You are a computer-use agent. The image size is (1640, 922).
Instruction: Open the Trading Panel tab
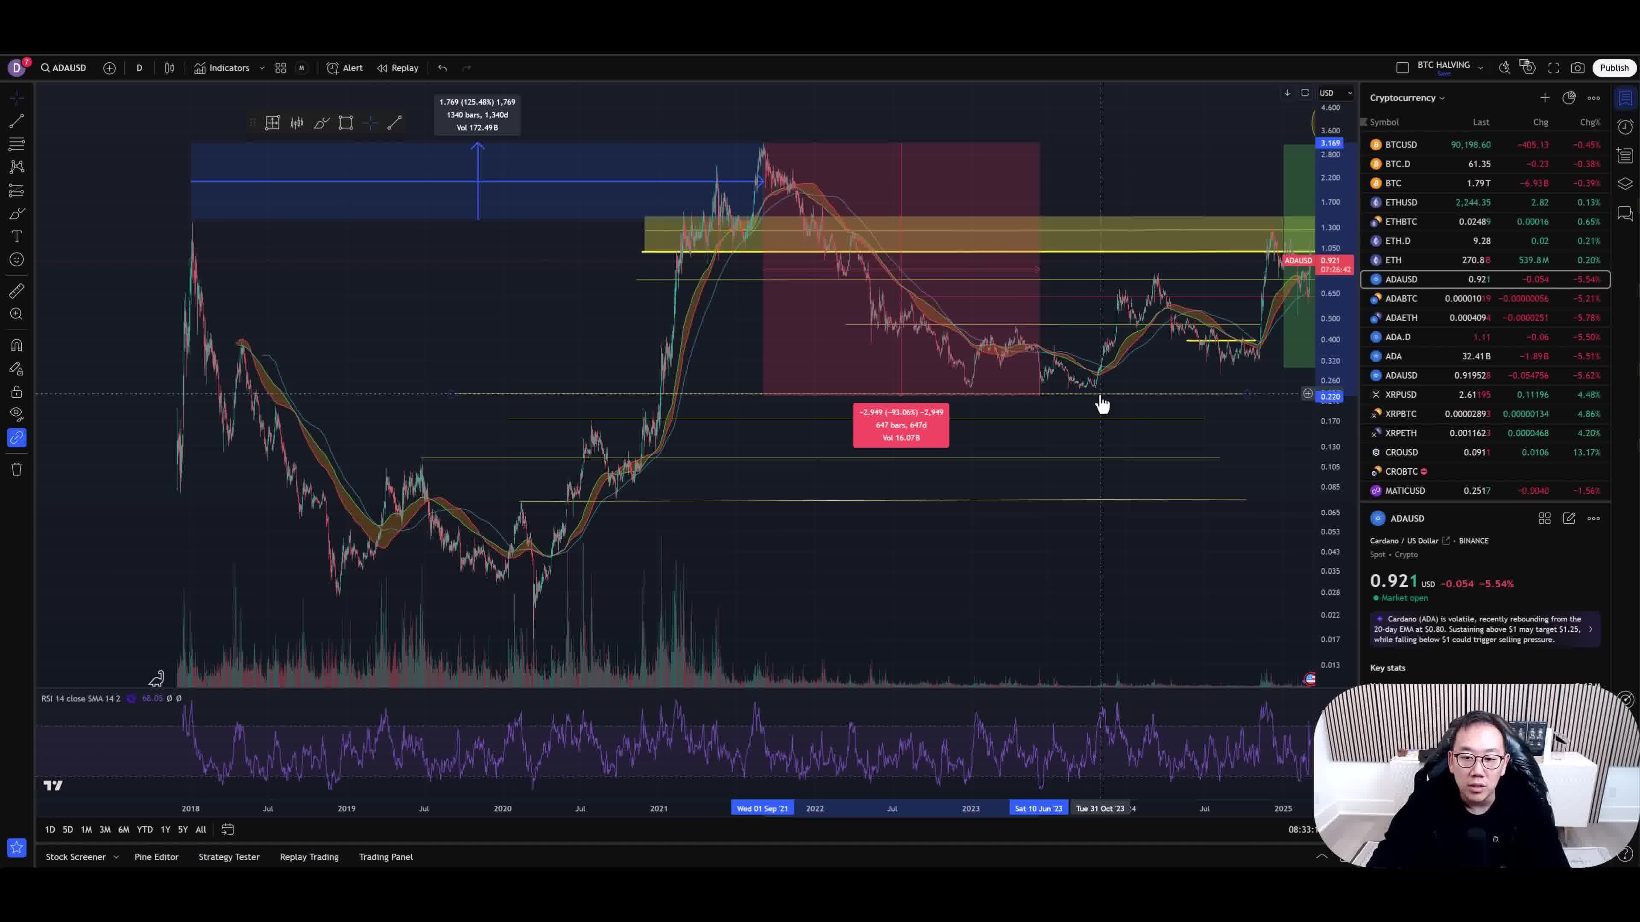point(386,856)
